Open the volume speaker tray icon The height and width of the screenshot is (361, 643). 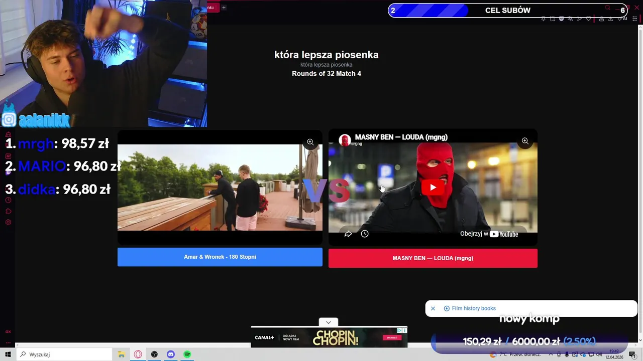599,354
